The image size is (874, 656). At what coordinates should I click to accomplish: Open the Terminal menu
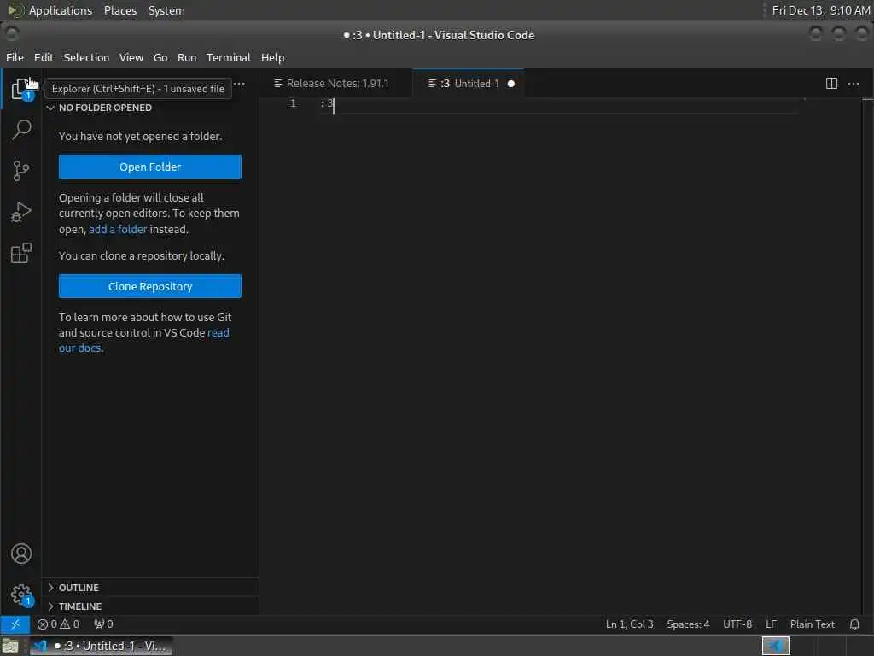[x=229, y=57]
